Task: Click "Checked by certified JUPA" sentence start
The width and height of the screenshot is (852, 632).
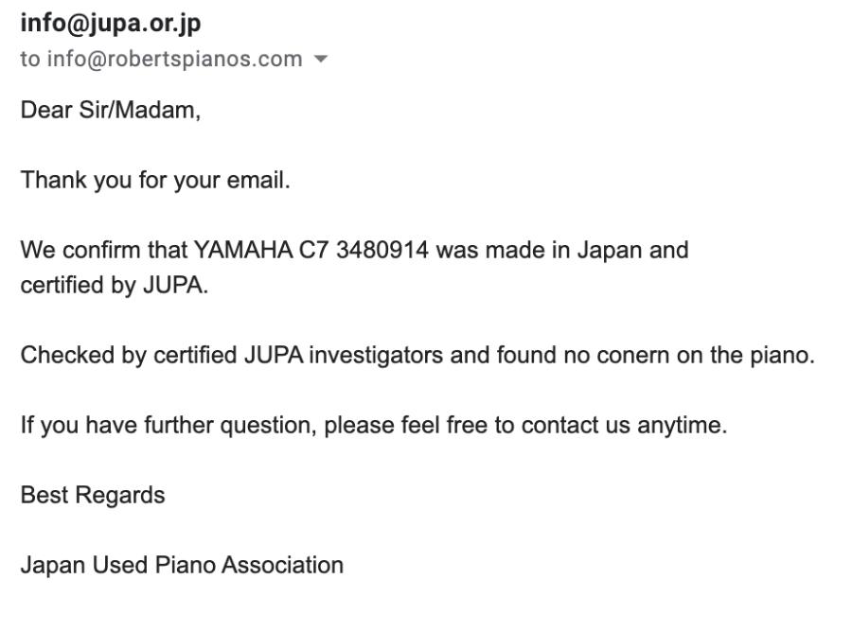Action: (161, 356)
